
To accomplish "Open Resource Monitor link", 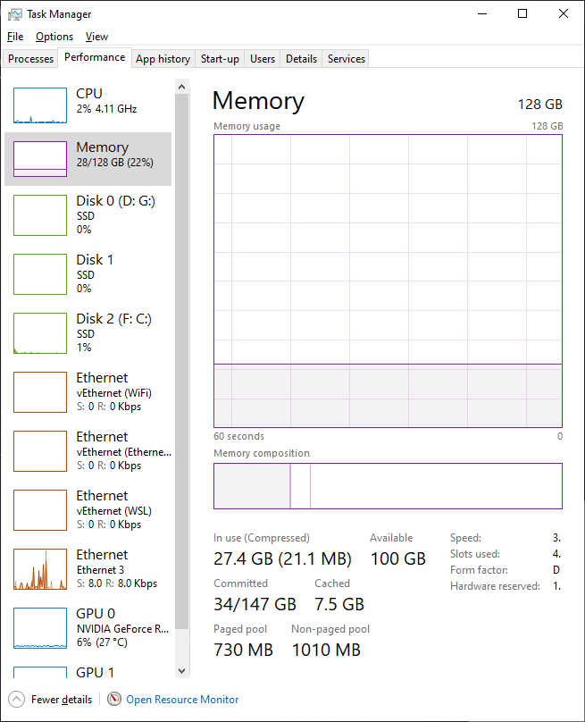I will click(182, 700).
